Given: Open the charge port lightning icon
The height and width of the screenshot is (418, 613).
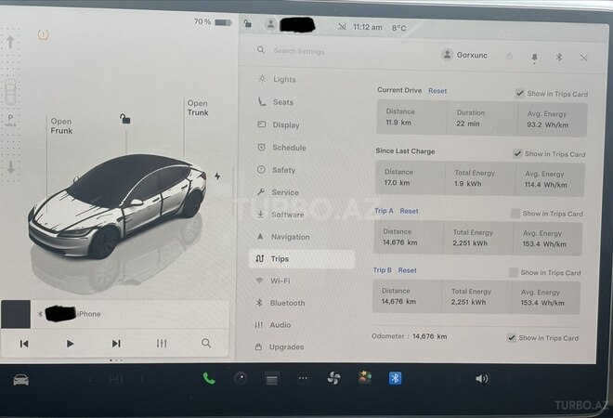Looking at the screenshot, I should [217, 176].
